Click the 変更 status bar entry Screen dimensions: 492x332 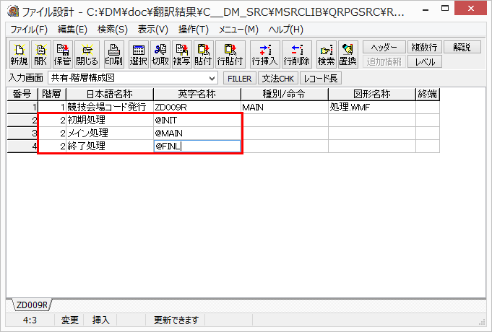pyautogui.click(x=69, y=320)
